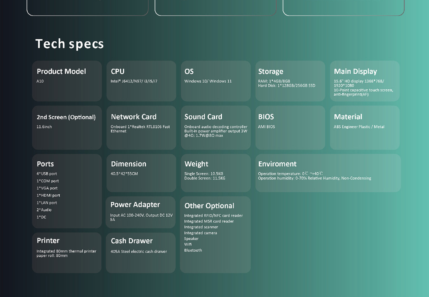Viewport: 429px width, 297px height.
Task: Click Integrated RFID/NFC card reader text
Action: (213, 216)
